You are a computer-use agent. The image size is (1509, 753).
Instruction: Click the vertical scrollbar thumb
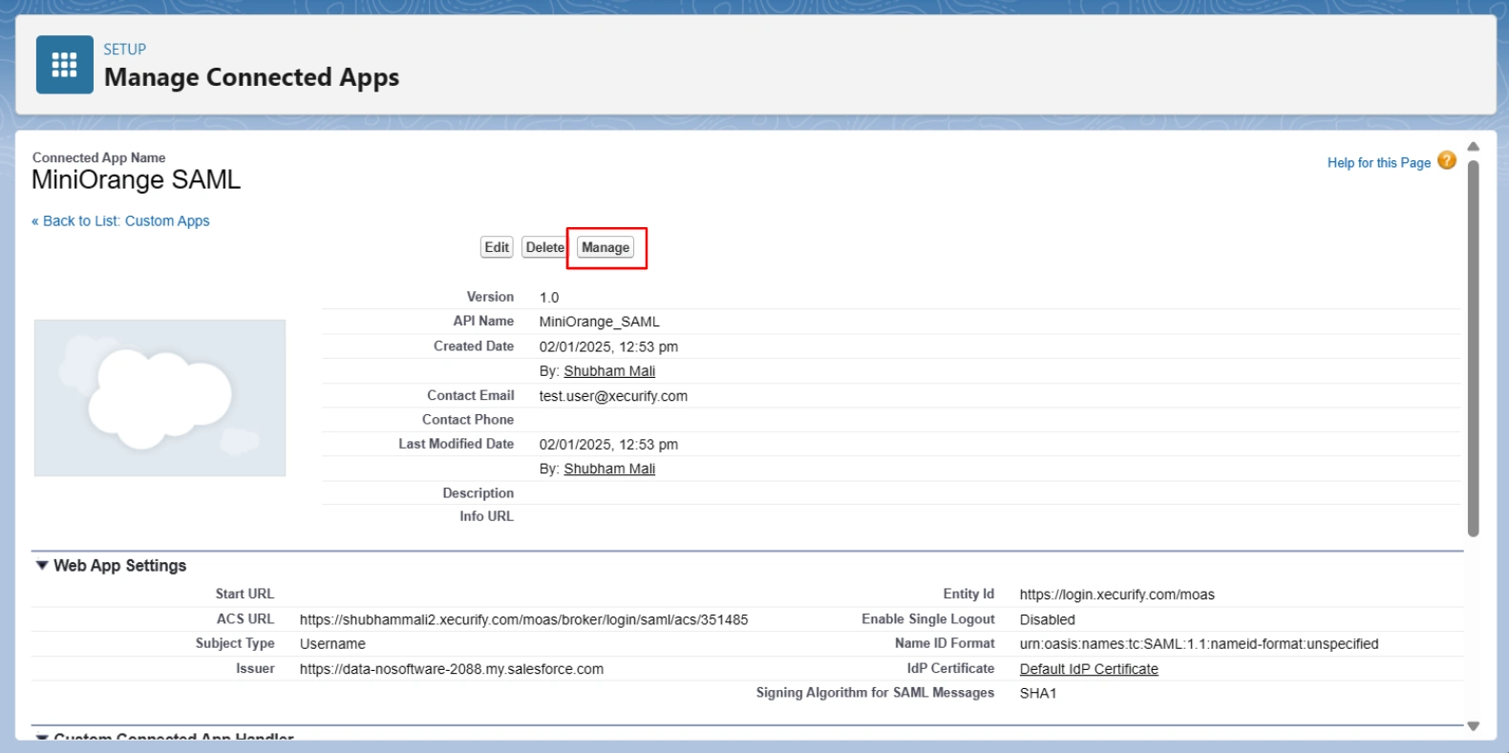(x=1474, y=348)
